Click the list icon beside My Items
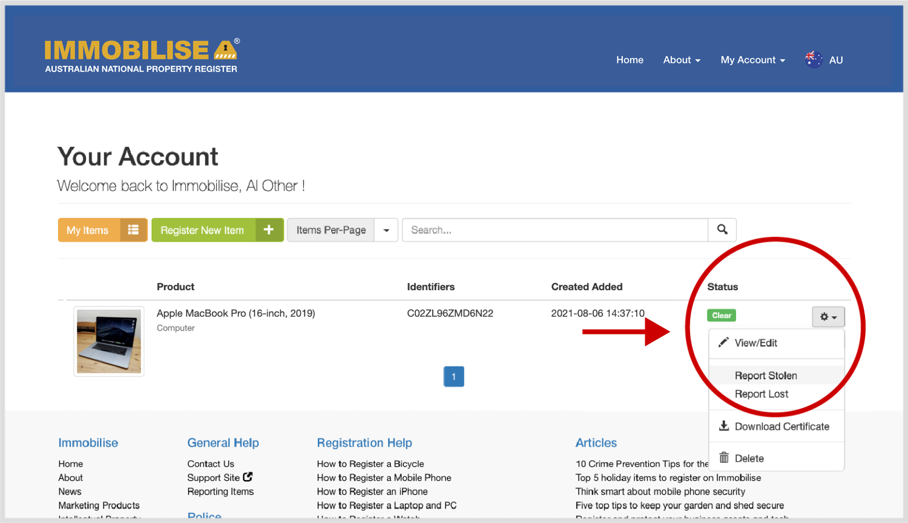This screenshot has width=908, height=523. pos(133,230)
